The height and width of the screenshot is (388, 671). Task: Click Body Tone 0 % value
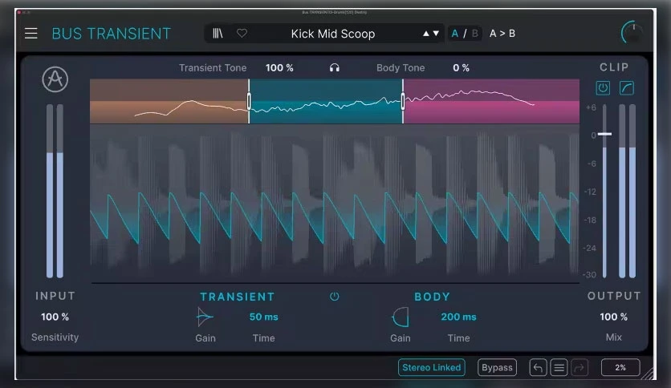461,68
